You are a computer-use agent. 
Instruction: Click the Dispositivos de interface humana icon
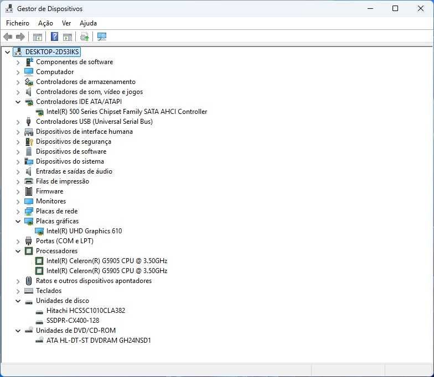point(29,132)
